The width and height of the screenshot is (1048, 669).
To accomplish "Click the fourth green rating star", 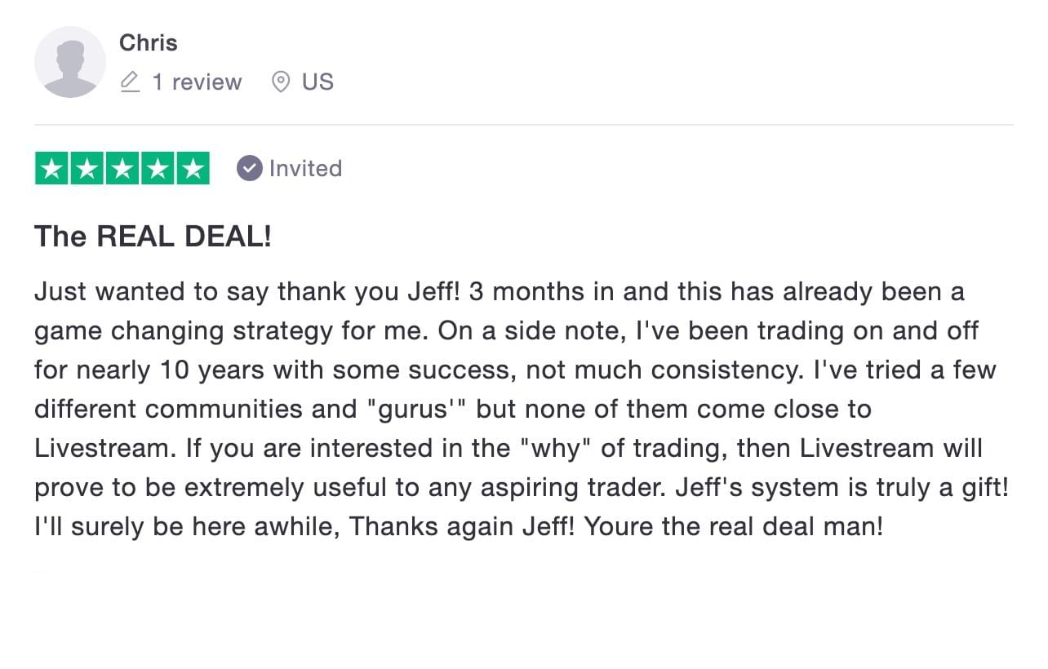I will coord(158,169).
